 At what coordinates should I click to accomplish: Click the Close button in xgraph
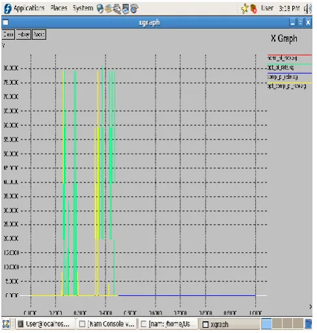[x=8, y=35]
